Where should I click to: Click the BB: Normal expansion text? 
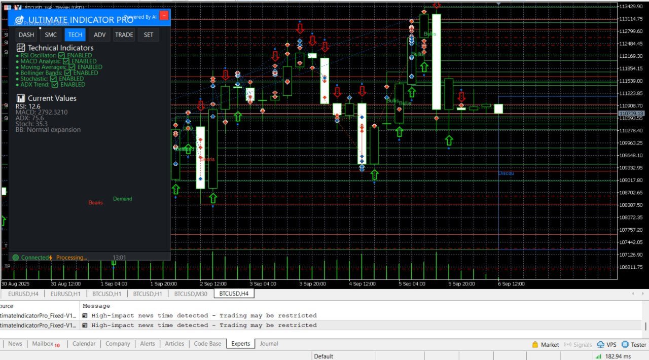tap(48, 130)
